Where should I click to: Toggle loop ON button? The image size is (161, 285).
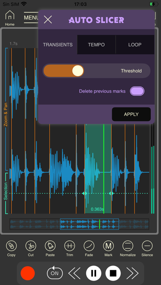(55, 273)
